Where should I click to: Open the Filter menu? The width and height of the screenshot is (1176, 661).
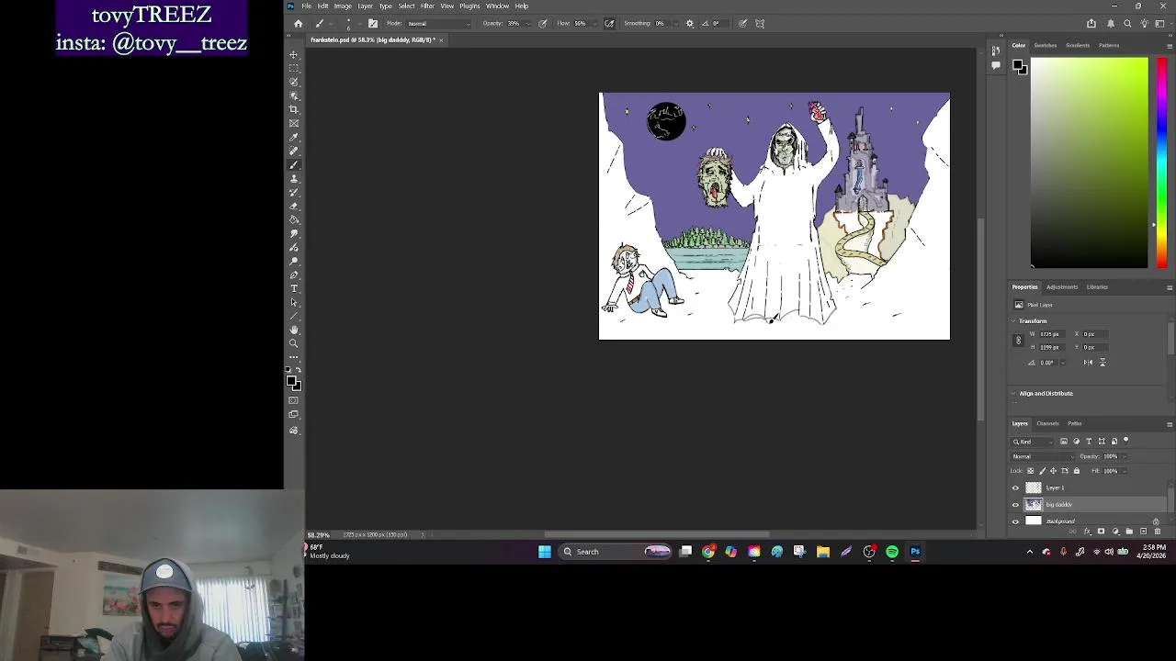point(427,6)
